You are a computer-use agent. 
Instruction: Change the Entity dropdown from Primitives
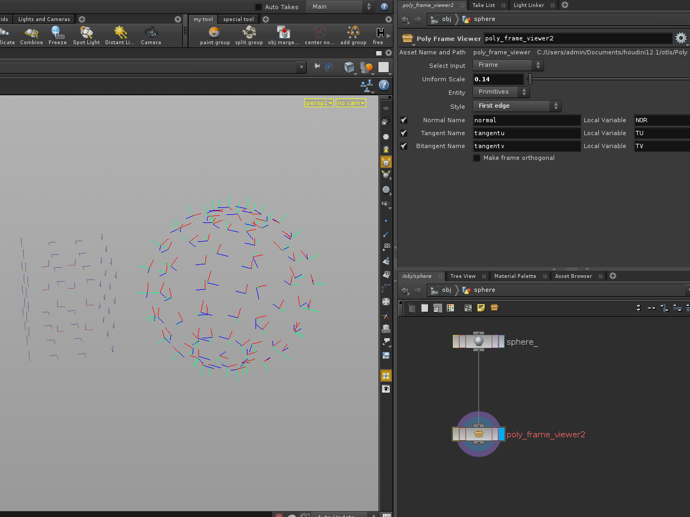pos(500,92)
